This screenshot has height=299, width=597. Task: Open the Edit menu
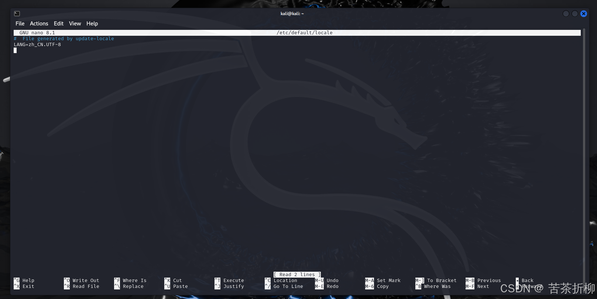pyautogui.click(x=59, y=24)
